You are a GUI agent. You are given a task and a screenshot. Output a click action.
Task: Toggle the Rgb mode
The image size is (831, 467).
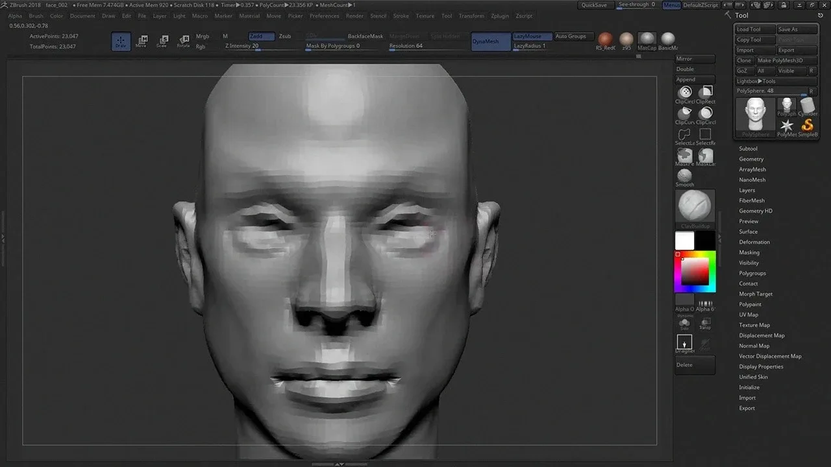pos(201,47)
